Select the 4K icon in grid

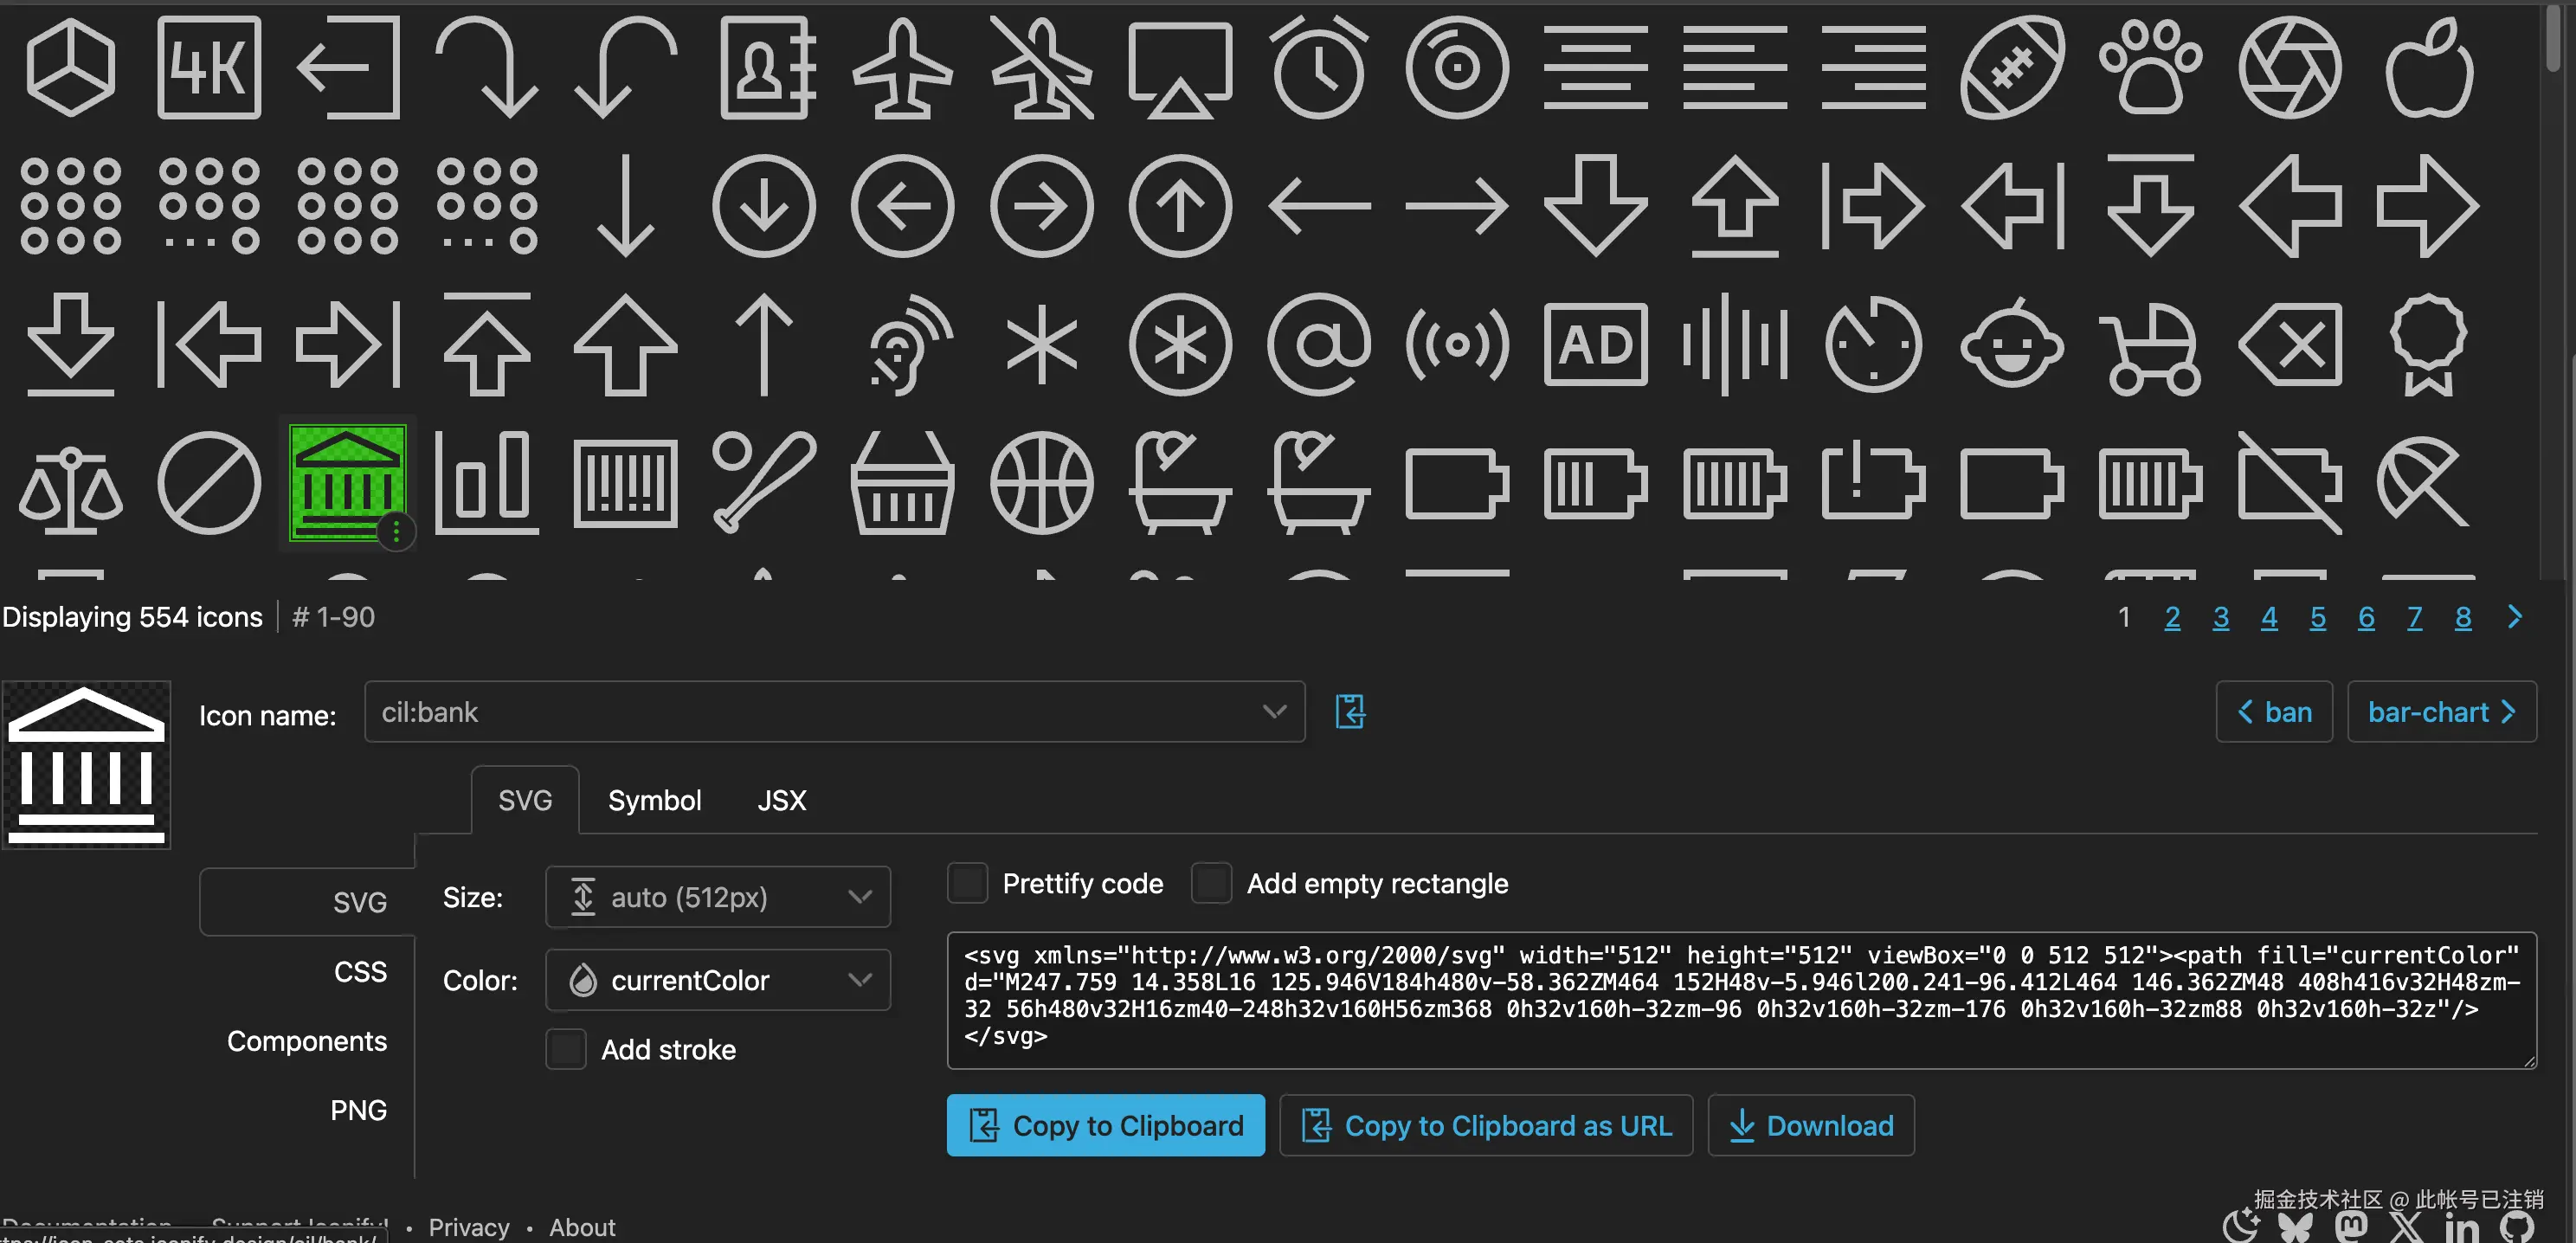pos(209,68)
